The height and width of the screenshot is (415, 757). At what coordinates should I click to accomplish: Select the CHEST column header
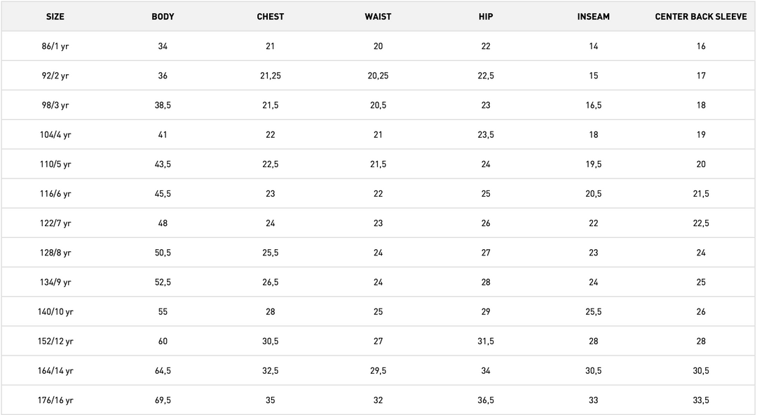tap(271, 16)
